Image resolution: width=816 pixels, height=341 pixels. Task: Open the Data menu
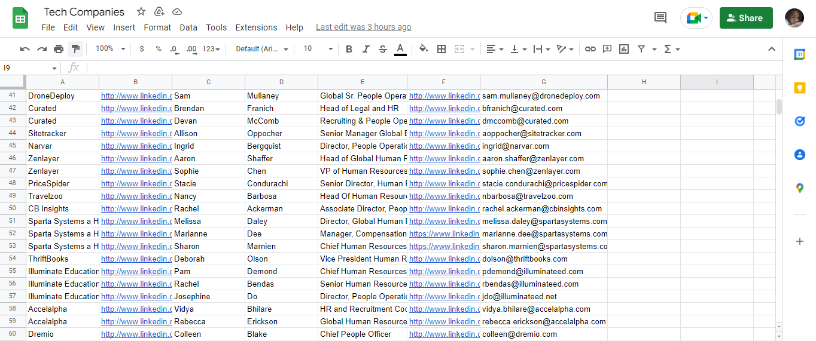tap(188, 27)
